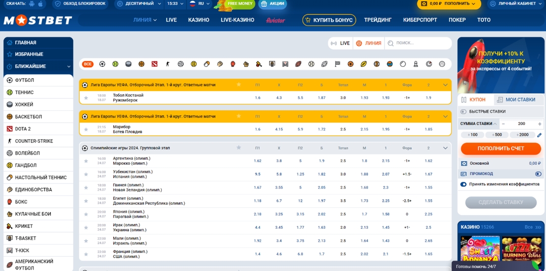Expand the ЛИНИЯ navigation dropdown
The width and height of the screenshot is (546, 271).
(145, 20)
